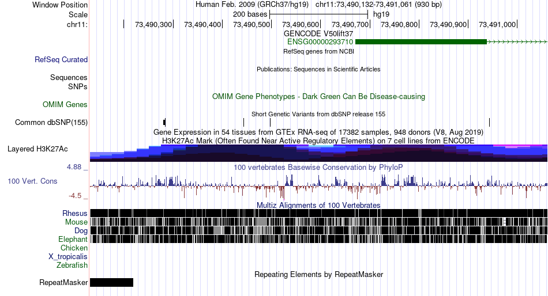Click the Window Position label
This screenshot has width=548, height=296.
[x=60, y=5]
